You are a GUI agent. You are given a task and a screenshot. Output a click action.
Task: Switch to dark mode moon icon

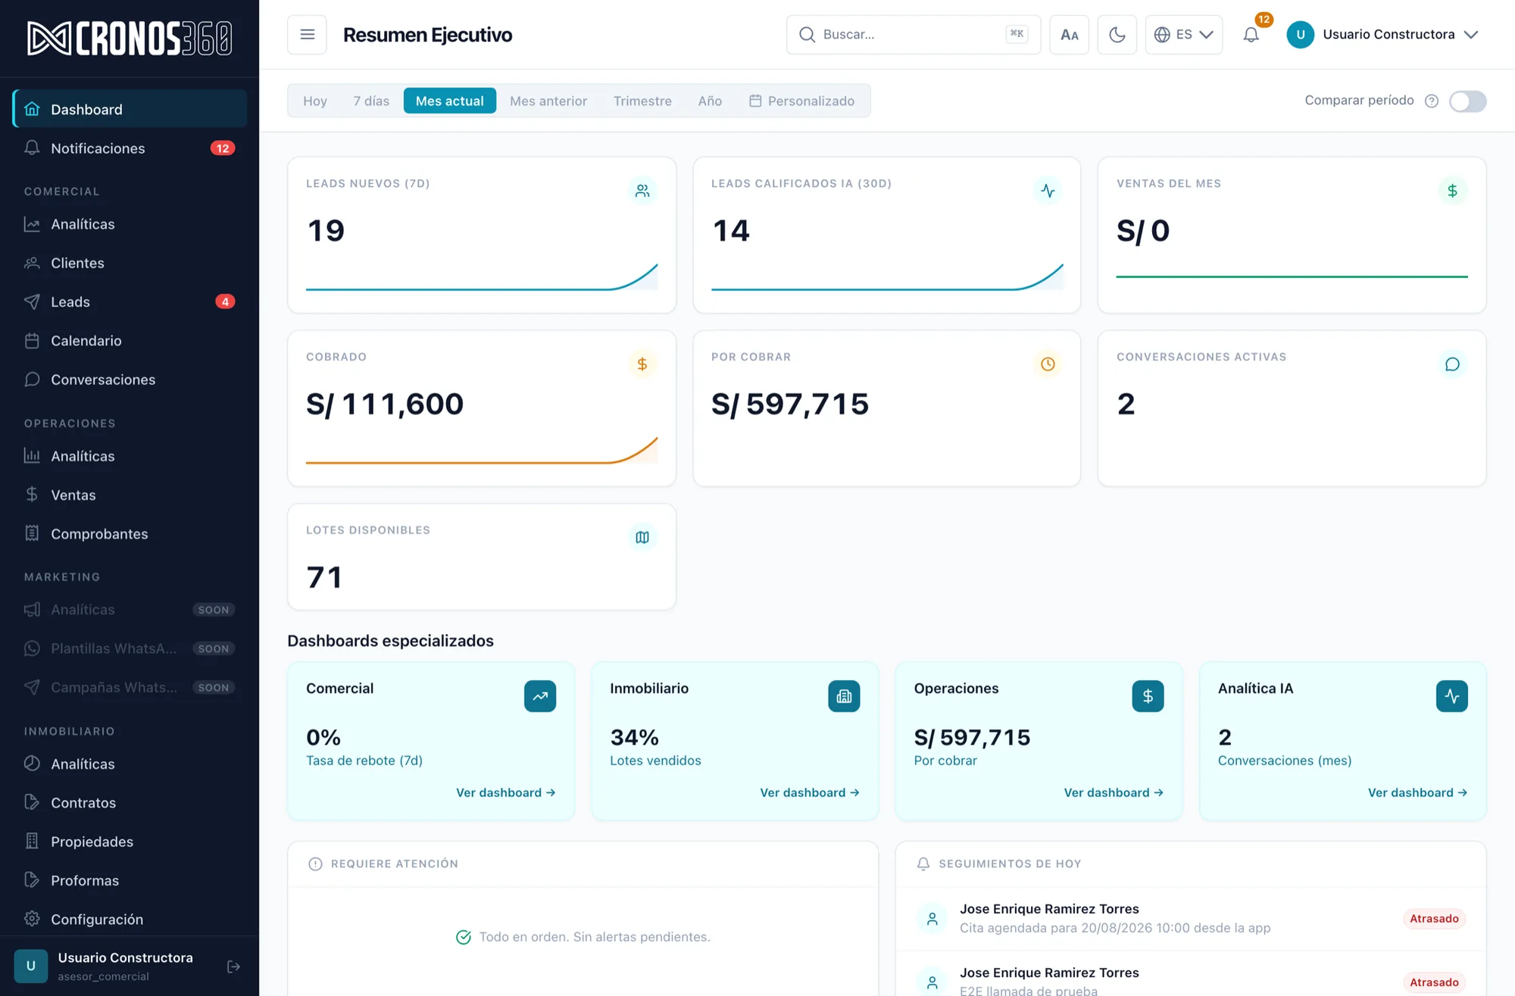[x=1117, y=35]
